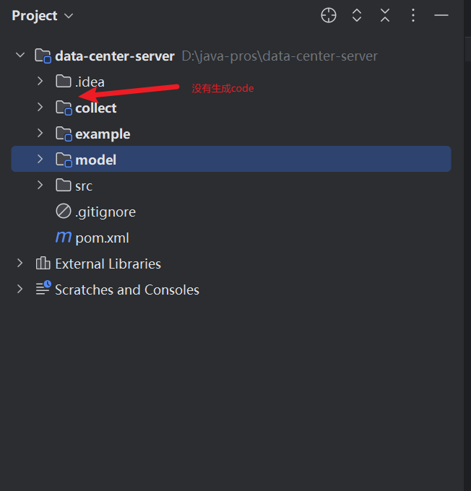Select the collect module folder icon
Screen dimensions: 471x491
tap(64, 108)
